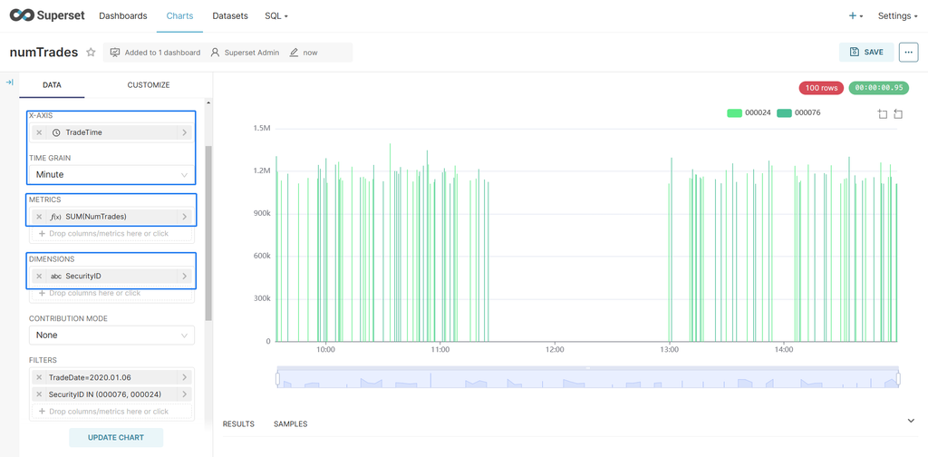Open the Time Grain Minute dropdown

coord(111,174)
